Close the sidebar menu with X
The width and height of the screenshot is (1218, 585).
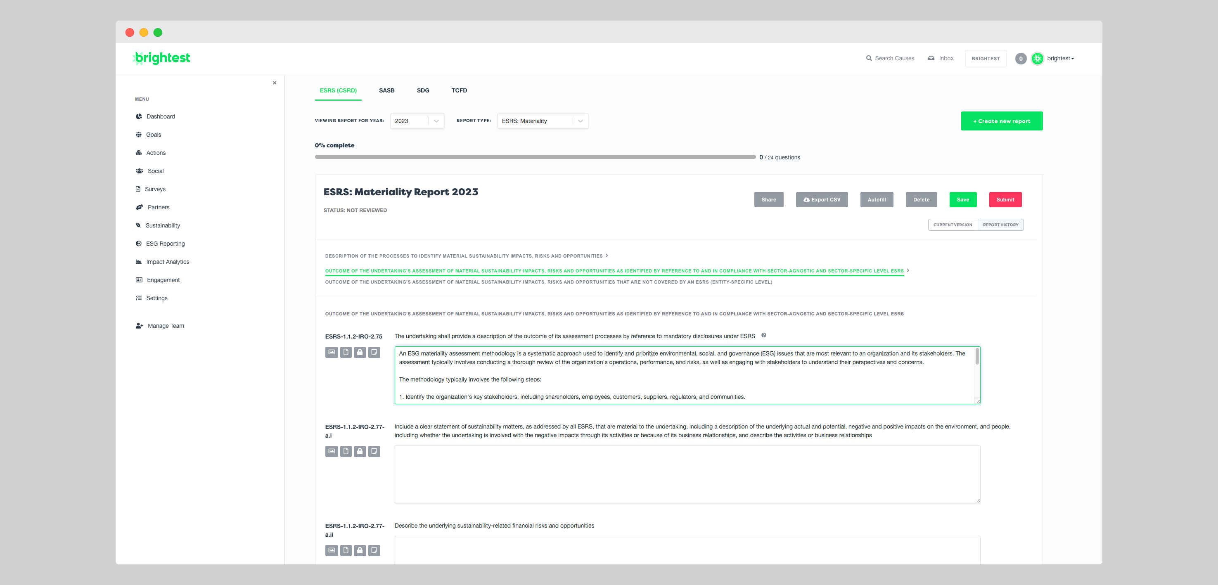[x=274, y=83]
